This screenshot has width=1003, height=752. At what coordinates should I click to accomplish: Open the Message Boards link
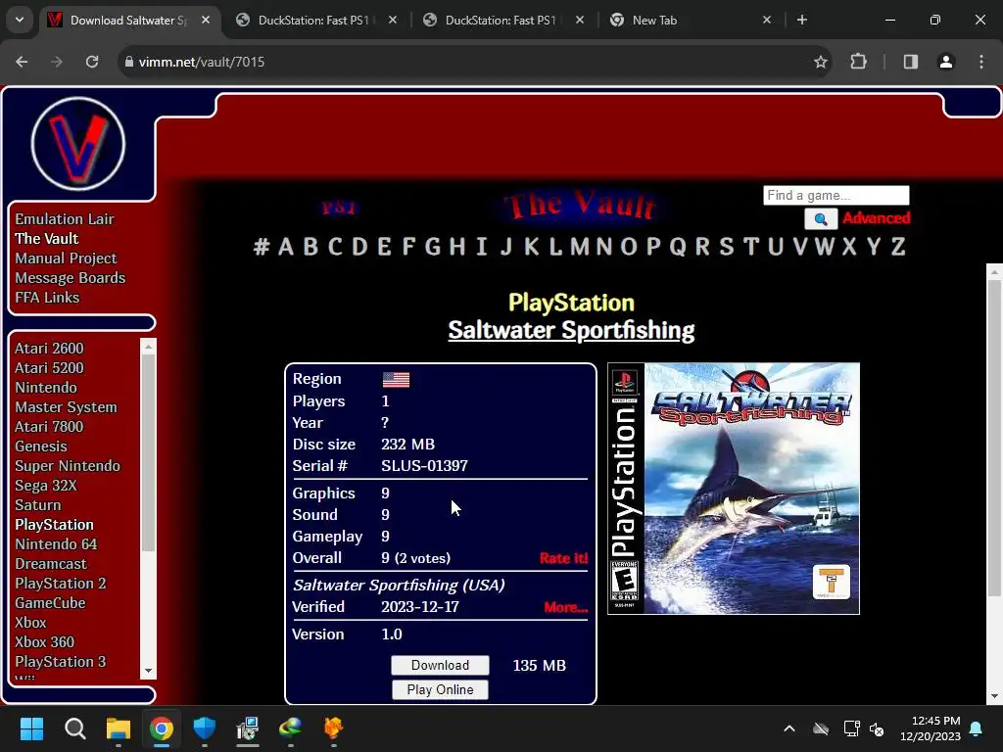point(71,278)
